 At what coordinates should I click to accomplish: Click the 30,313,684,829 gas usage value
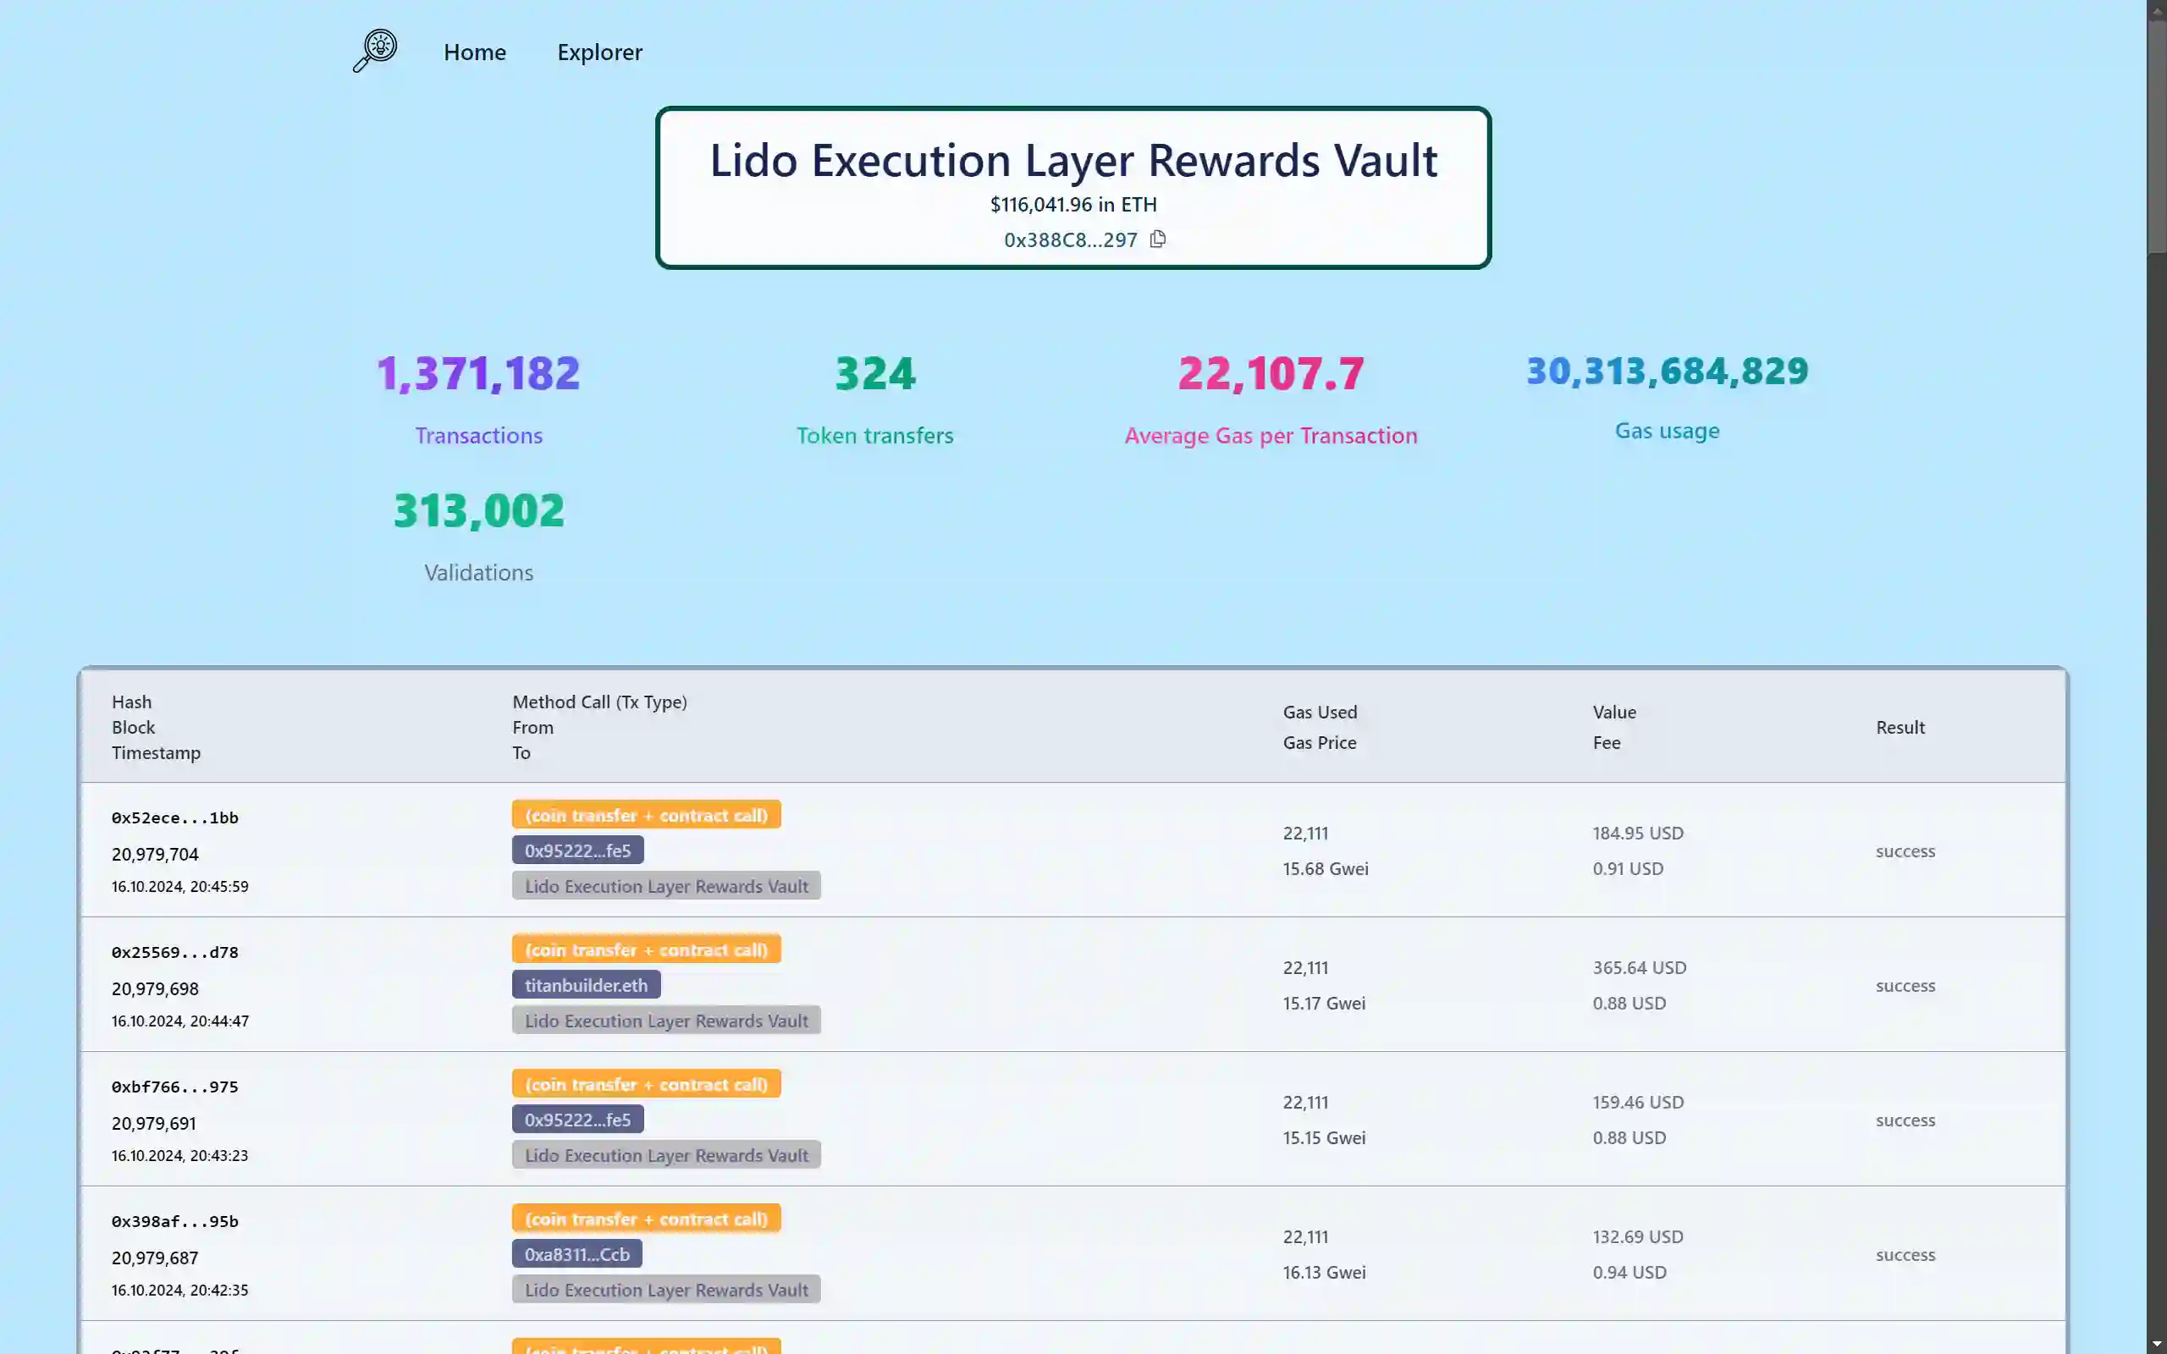[1668, 371]
